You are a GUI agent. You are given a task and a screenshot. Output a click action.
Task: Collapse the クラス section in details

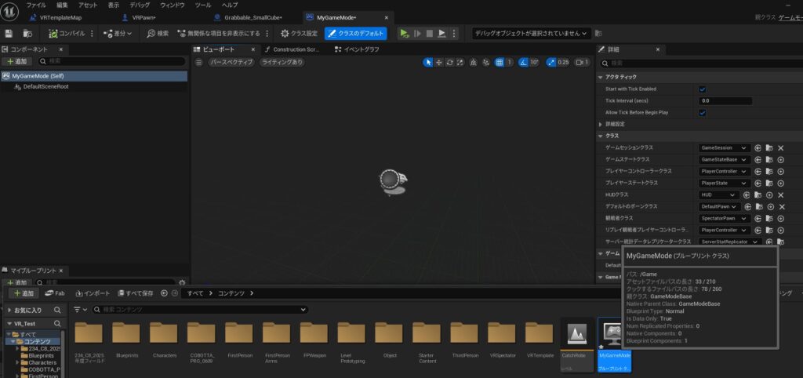coord(601,136)
